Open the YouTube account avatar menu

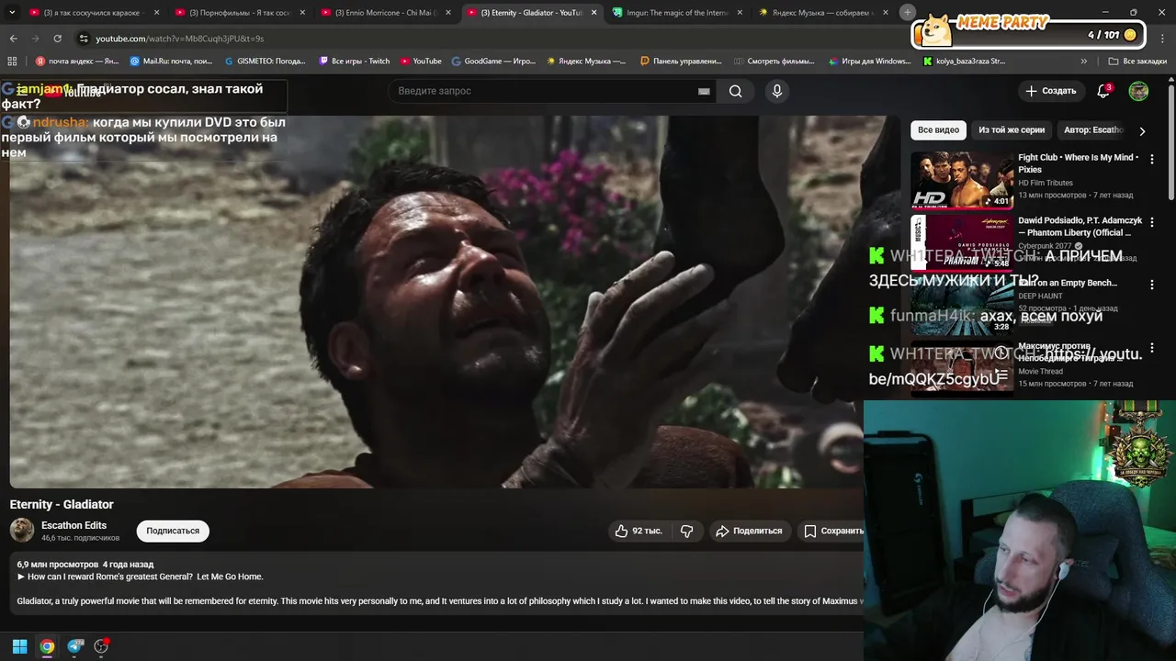coord(1138,91)
